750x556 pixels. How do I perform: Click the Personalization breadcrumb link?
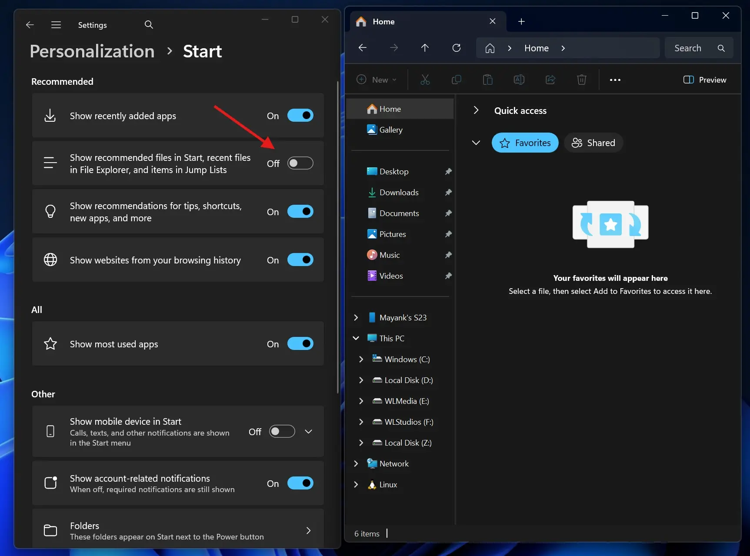[92, 51]
